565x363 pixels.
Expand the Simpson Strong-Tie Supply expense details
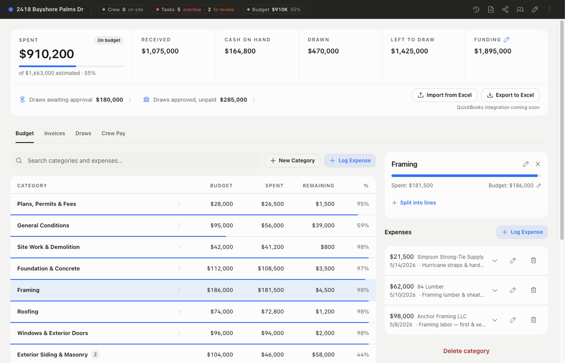[x=495, y=261]
